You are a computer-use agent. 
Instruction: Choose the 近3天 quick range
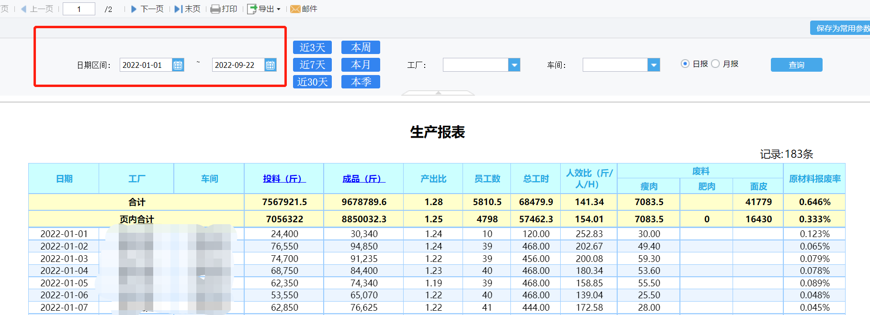[x=312, y=47]
